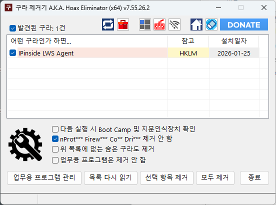Sort by 어떤 구라인가 하면... column header
276x205 pixels.
[x=87, y=41]
